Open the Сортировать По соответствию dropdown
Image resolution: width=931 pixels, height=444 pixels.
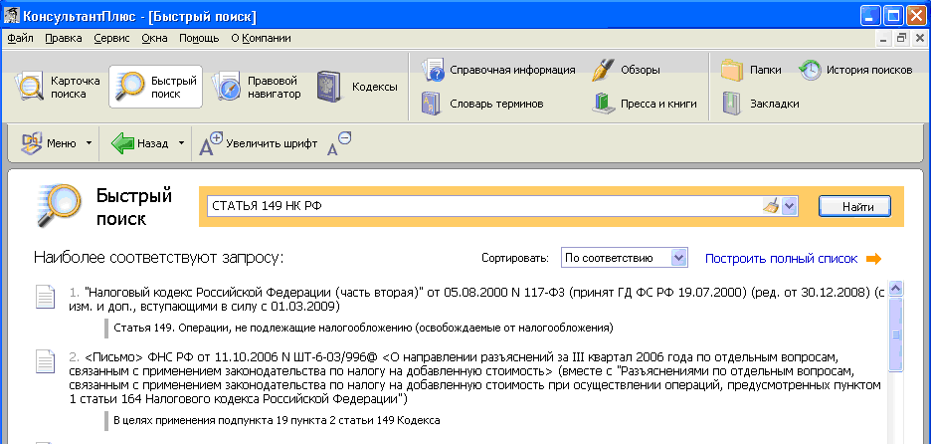pos(624,258)
